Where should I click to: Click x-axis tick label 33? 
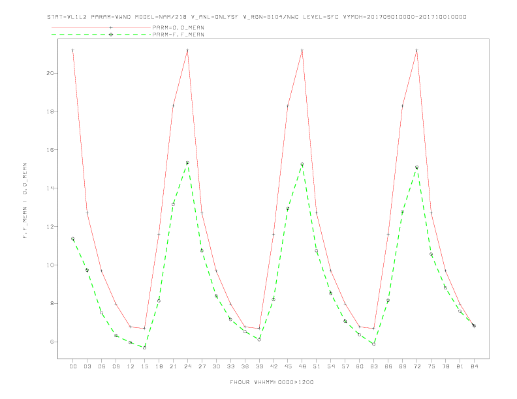pos(230,366)
